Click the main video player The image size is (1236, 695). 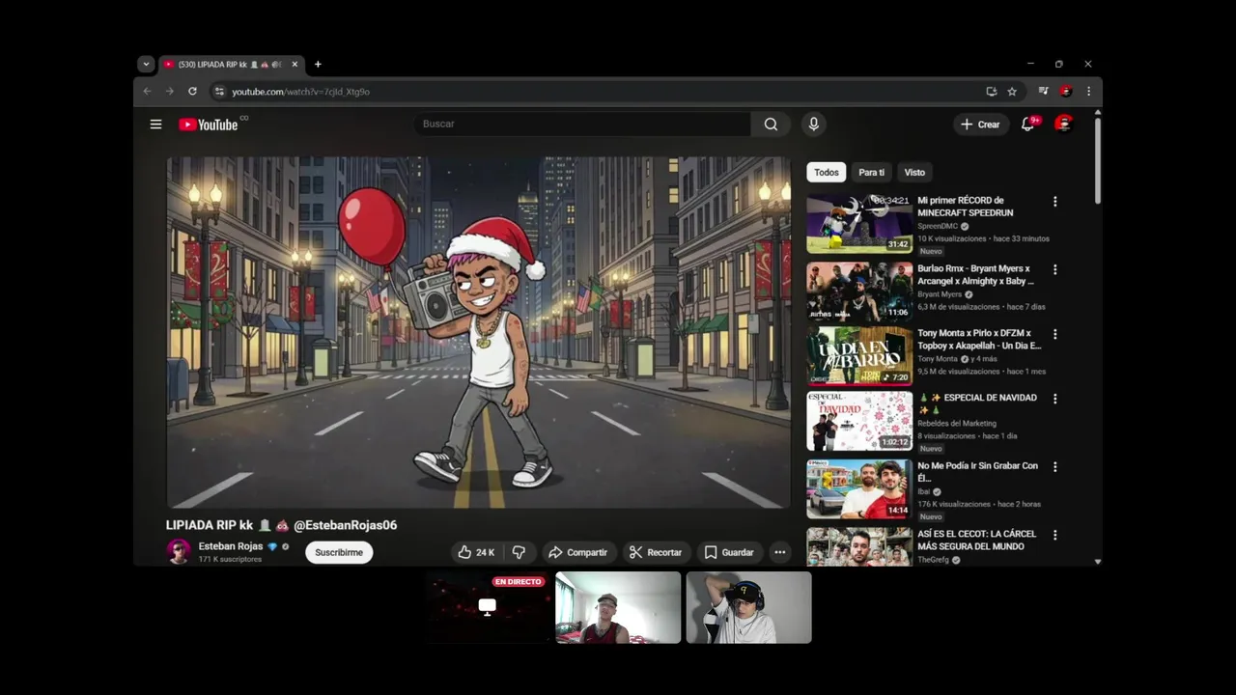pyautogui.click(x=478, y=332)
